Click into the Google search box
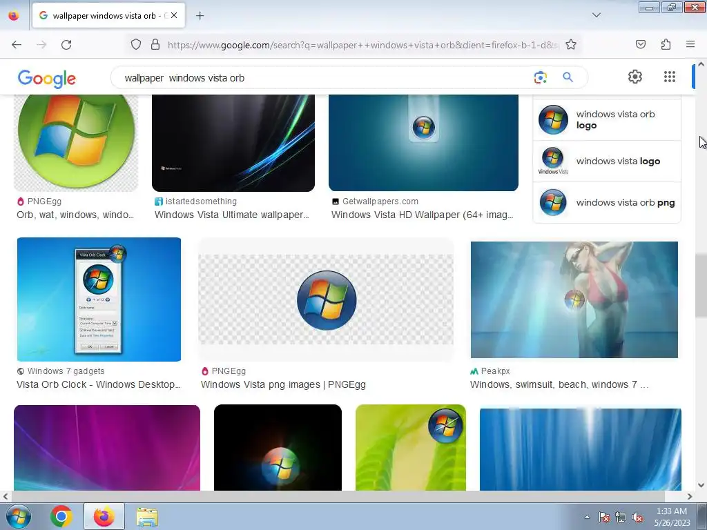Viewport: 707px width, 530px height. coord(325,78)
